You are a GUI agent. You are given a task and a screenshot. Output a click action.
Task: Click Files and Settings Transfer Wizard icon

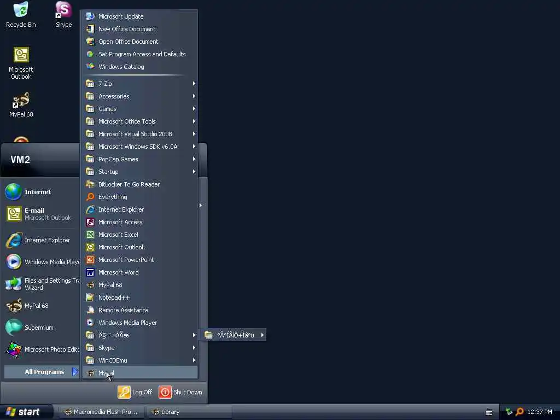click(x=14, y=284)
